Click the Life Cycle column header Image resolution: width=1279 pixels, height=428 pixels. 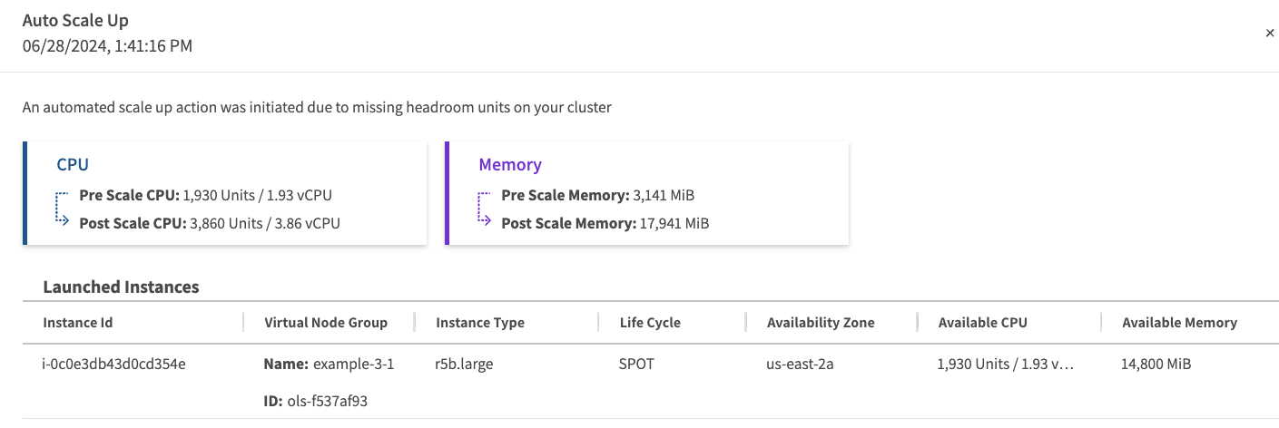(650, 322)
